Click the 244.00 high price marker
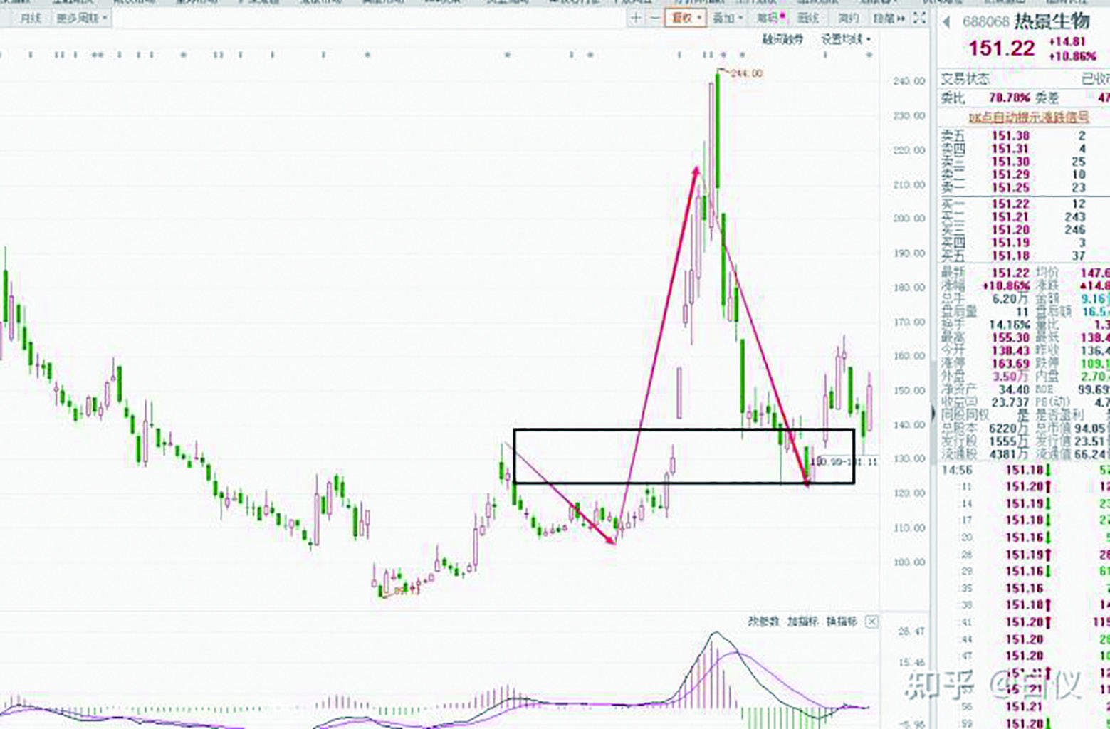 pyautogui.click(x=745, y=73)
